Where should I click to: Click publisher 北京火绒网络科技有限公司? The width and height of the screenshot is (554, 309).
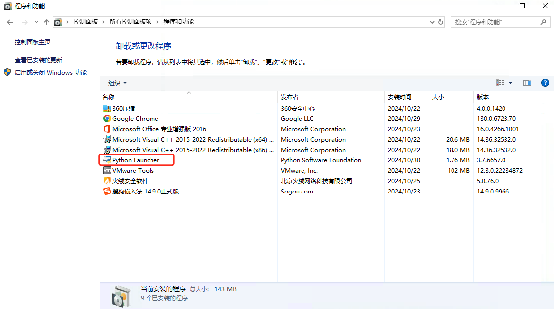[316, 181]
